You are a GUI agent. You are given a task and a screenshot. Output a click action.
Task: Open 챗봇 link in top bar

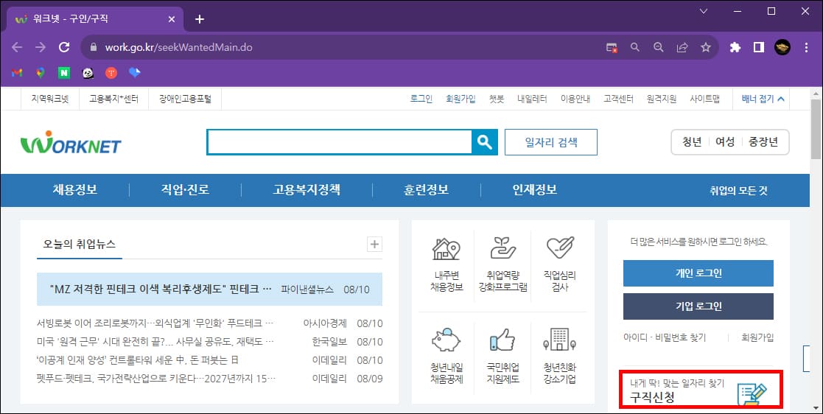497,99
